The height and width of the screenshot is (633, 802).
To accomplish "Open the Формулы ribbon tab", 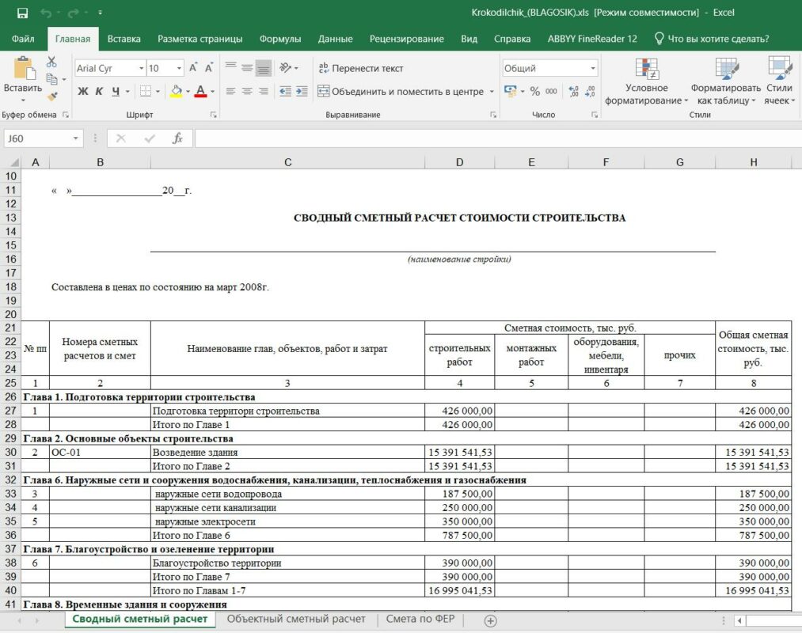I will pyautogui.click(x=279, y=39).
